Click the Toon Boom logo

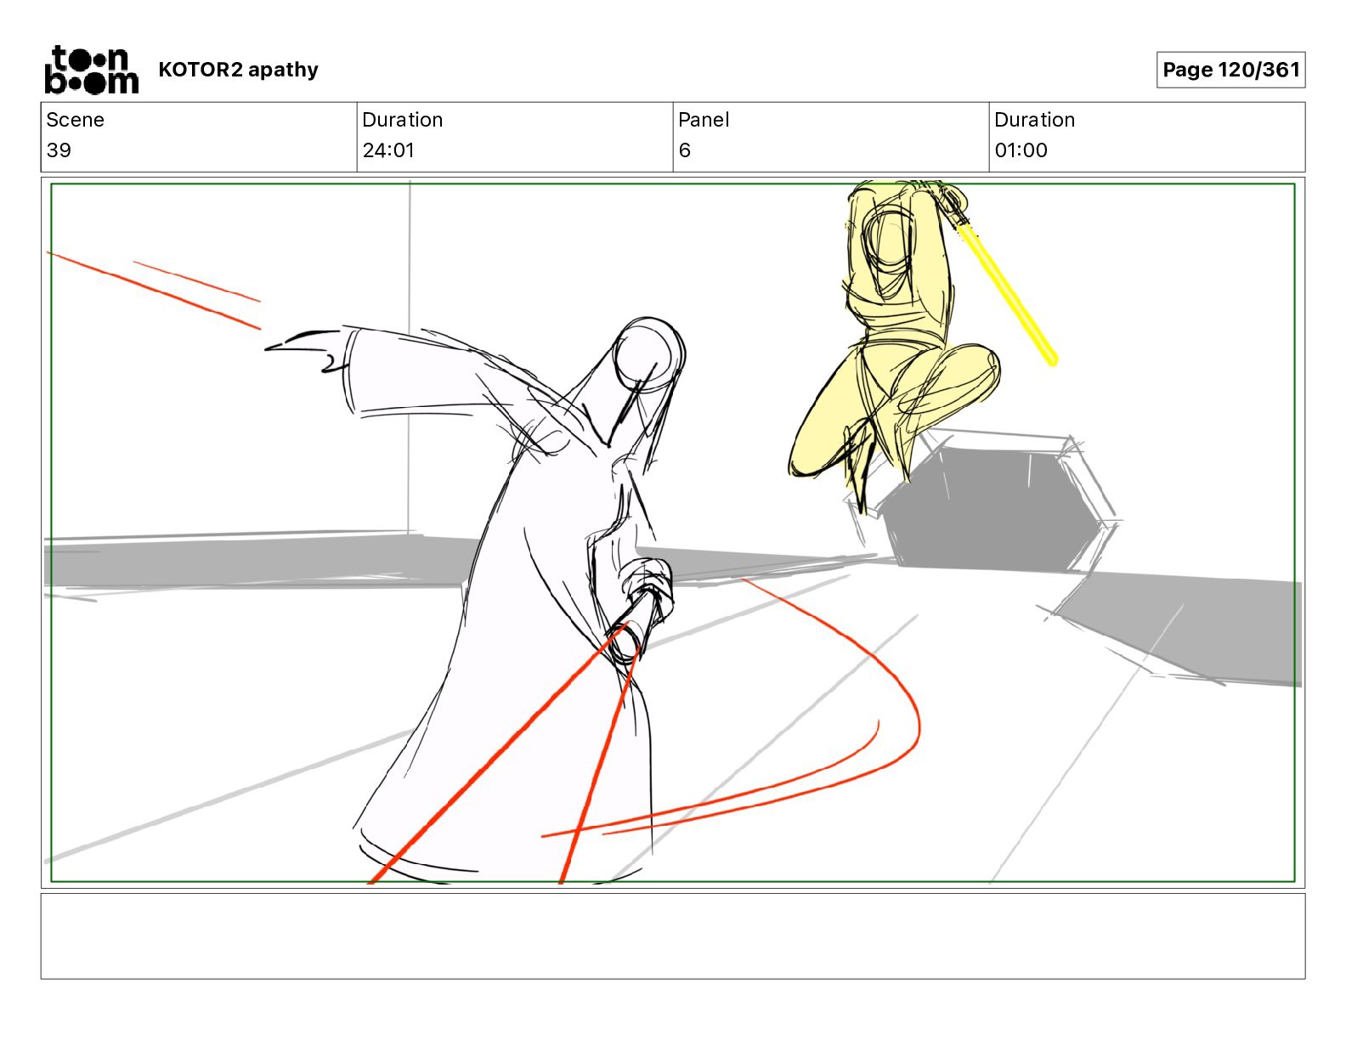(91, 70)
